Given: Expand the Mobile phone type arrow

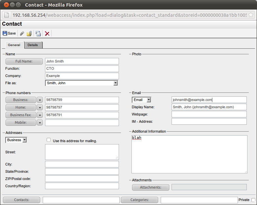Looking at the screenshot, I should point(40,122).
